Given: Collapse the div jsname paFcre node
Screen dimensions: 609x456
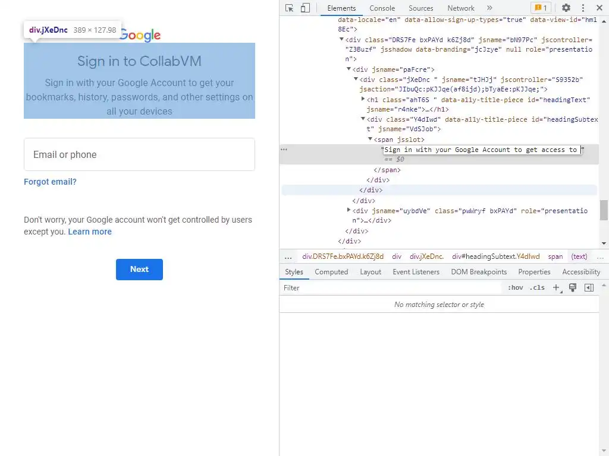Looking at the screenshot, I should [x=349, y=69].
